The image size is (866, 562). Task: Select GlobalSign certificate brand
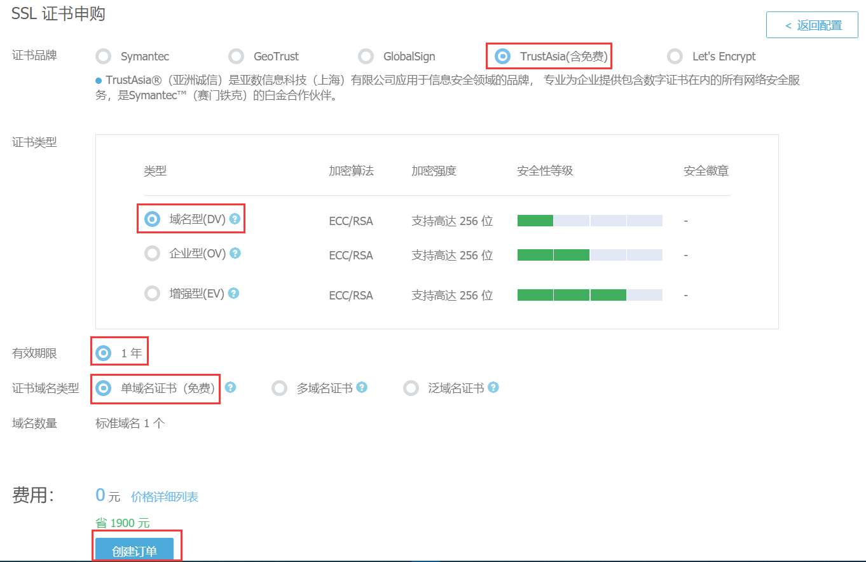tap(366, 57)
